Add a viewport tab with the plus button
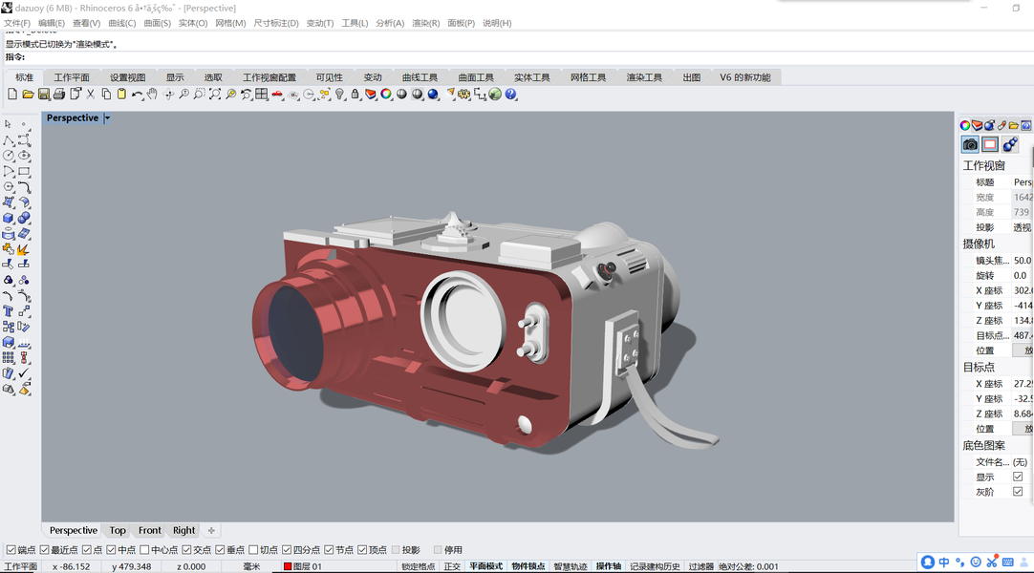1034x573 pixels. point(211,530)
